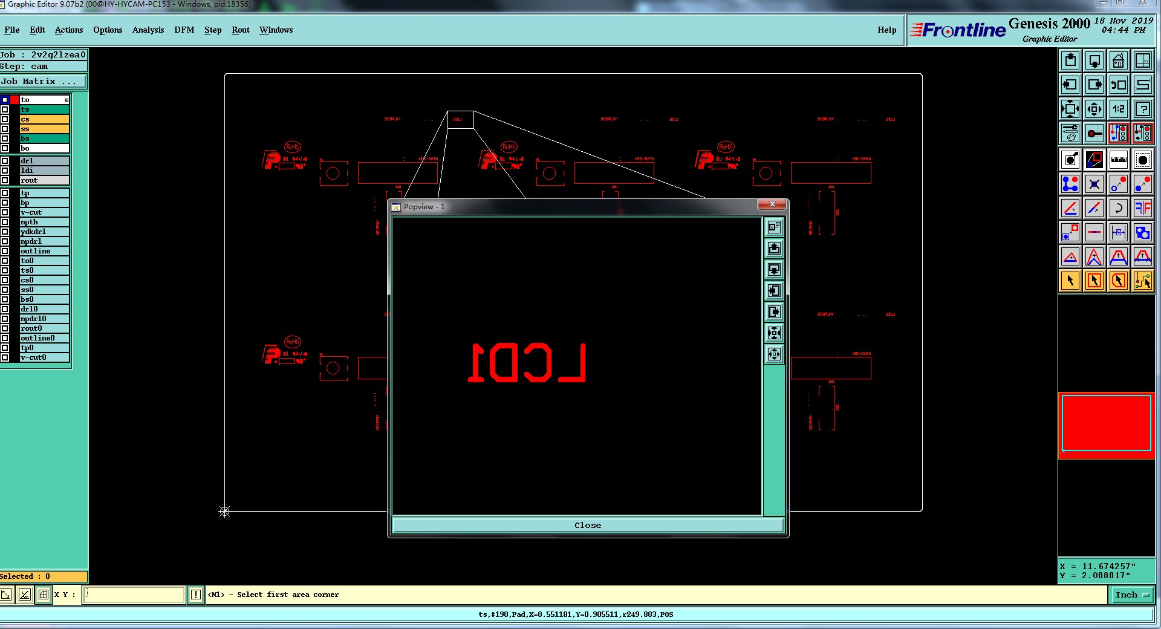Image resolution: width=1161 pixels, height=629 pixels.
Task: Open the Actions menu
Action: [69, 30]
